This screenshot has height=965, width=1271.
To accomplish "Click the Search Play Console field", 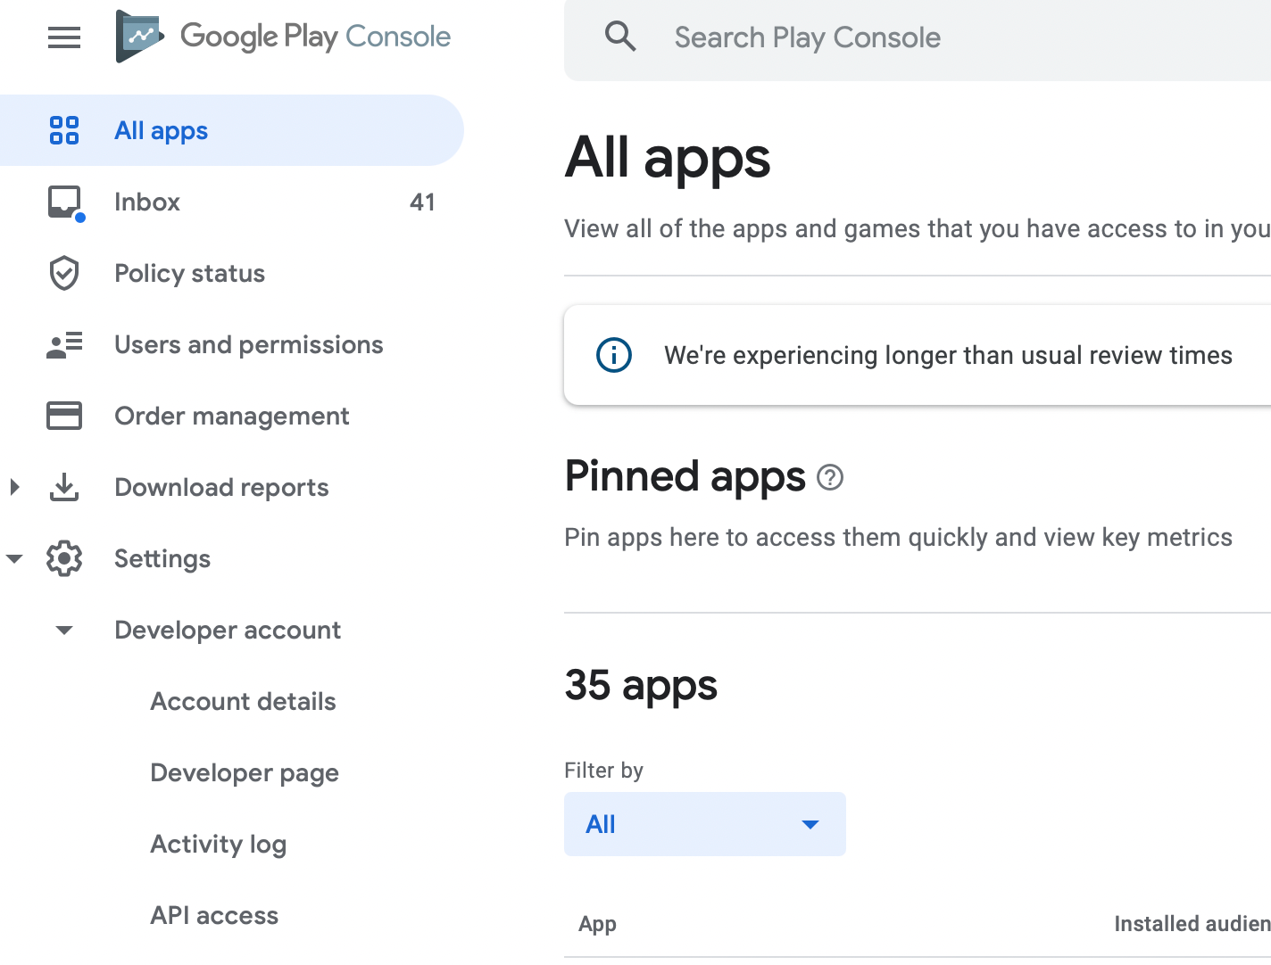I will tap(893, 37).
